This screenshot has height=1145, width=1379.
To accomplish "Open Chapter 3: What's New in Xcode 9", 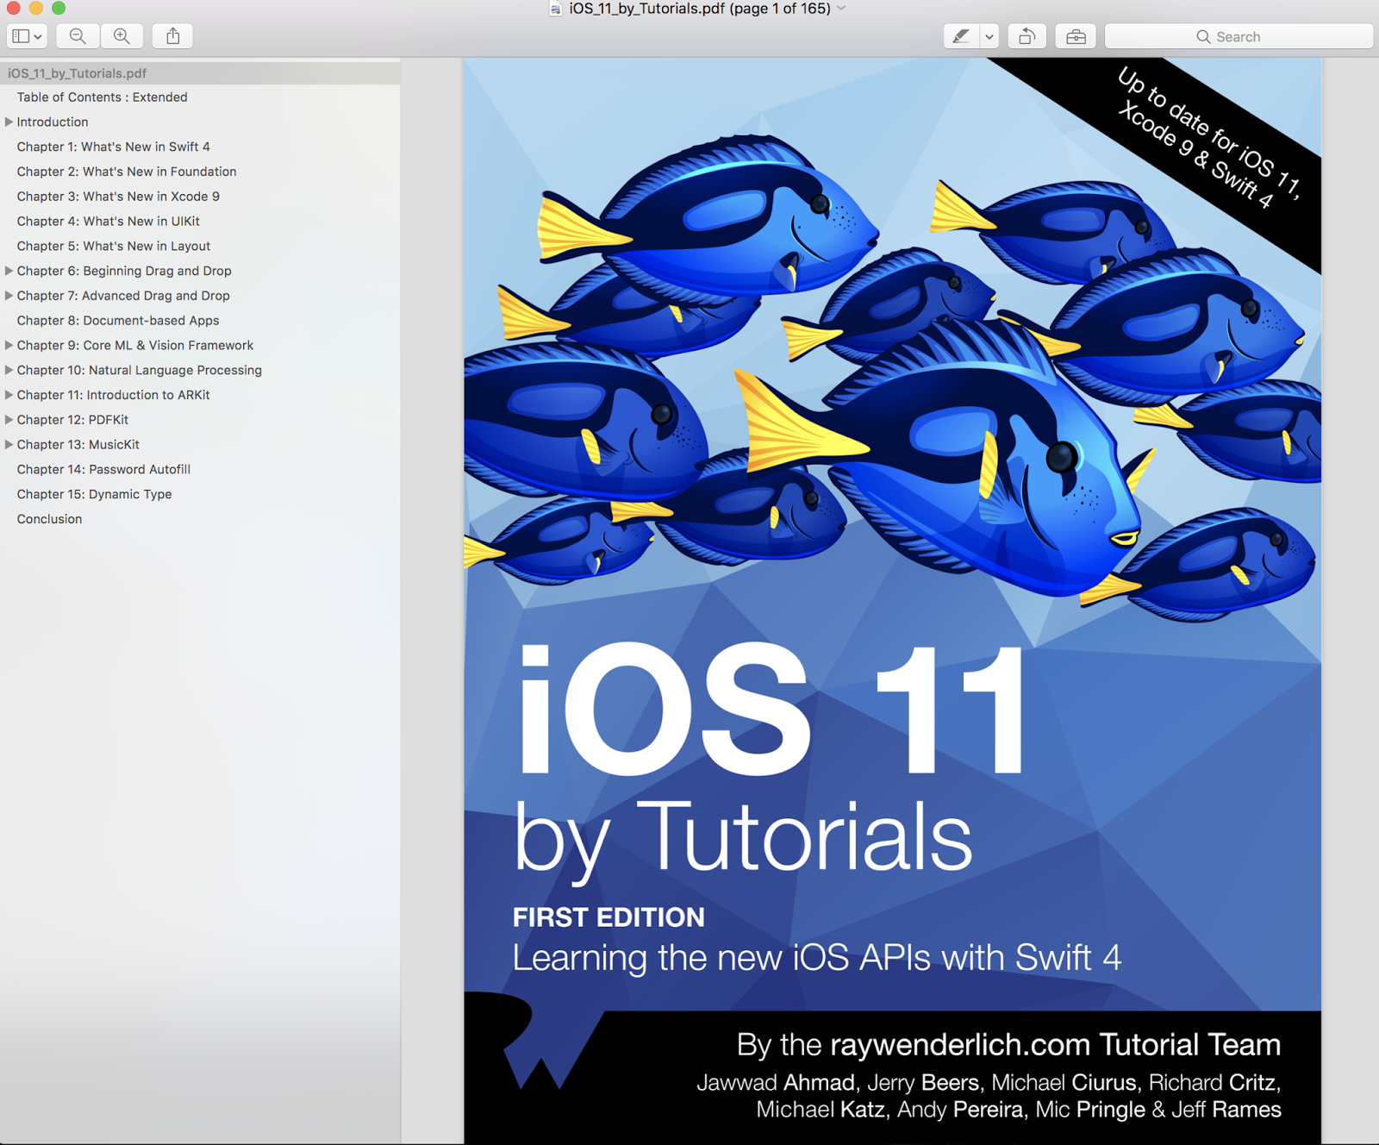I will (118, 197).
